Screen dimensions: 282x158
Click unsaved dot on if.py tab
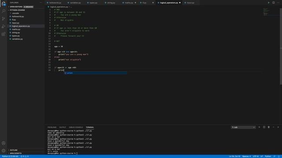tap(153, 3)
